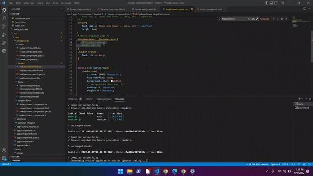Go to previous match in find widget

(x=273, y=19)
